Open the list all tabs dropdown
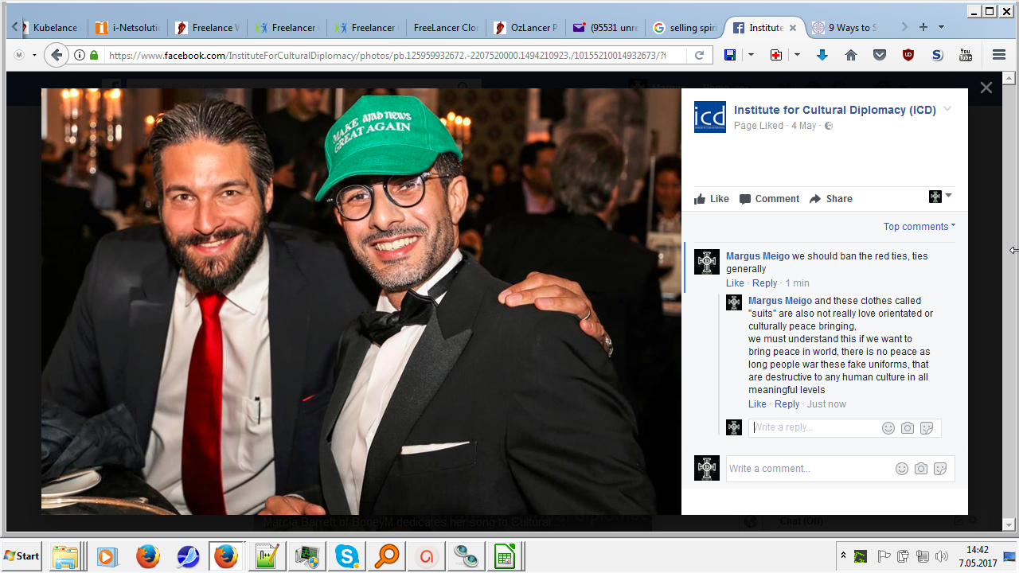Viewport: 1019px width, 573px height. tap(941, 27)
